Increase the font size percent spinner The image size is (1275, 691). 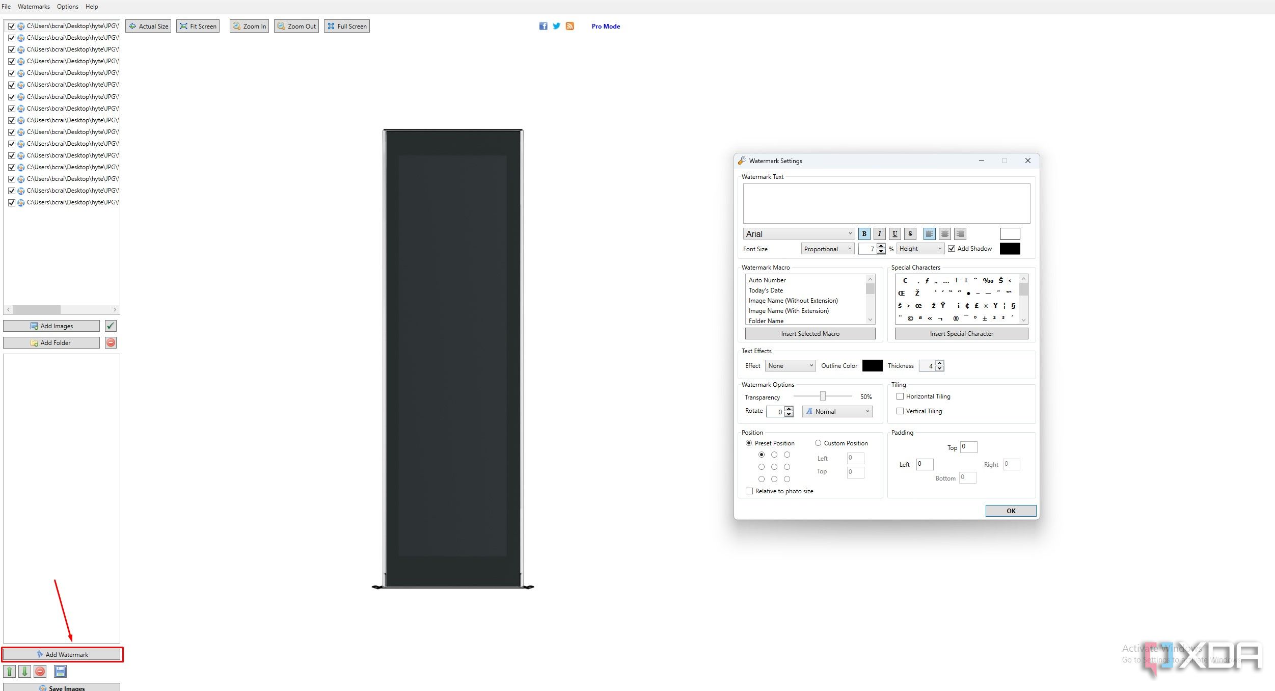[881, 246]
